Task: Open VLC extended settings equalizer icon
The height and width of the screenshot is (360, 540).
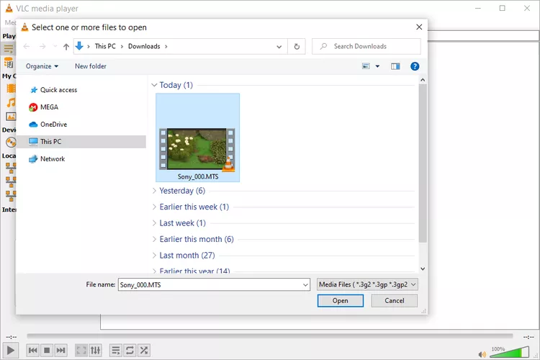Action: [95, 351]
